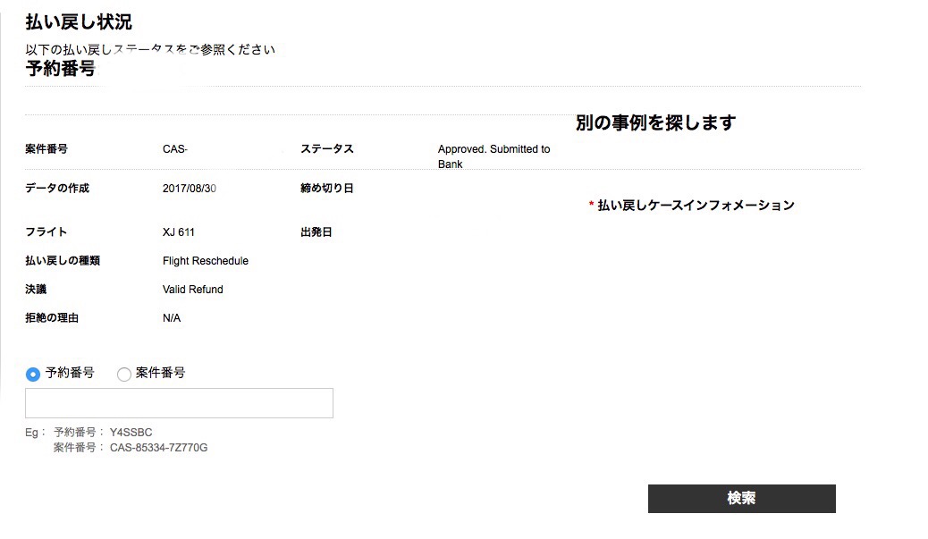
Task: Click the 拒絶の理由 field label
Action: click(x=57, y=318)
